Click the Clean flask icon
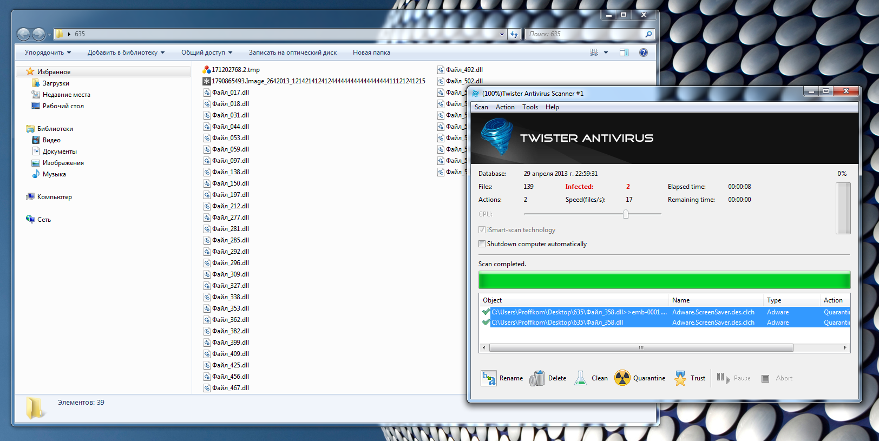Screen dimensions: 879x441 (580, 378)
